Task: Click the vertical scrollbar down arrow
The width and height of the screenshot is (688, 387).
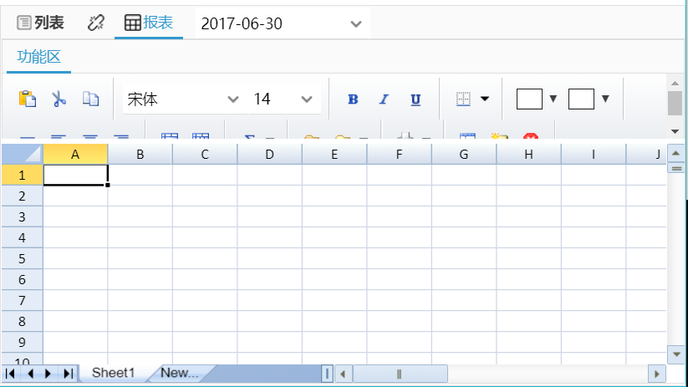Action: (x=676, y=355)
